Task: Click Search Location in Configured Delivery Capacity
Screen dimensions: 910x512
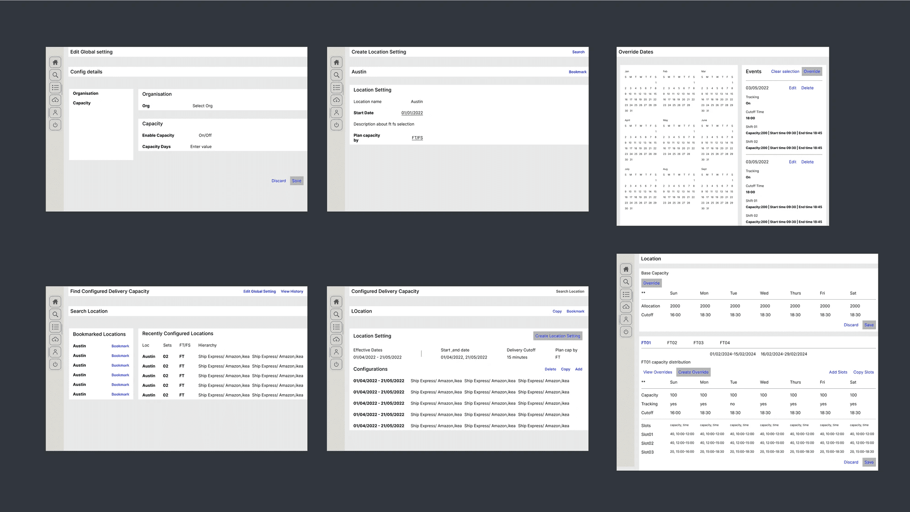Action: 570,292
